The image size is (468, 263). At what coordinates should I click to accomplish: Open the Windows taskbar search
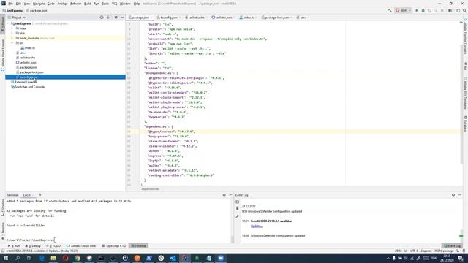click(x=18, y=258)
